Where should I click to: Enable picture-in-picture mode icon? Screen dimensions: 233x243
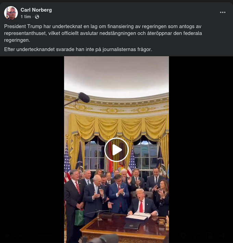(x=209, y=235)
